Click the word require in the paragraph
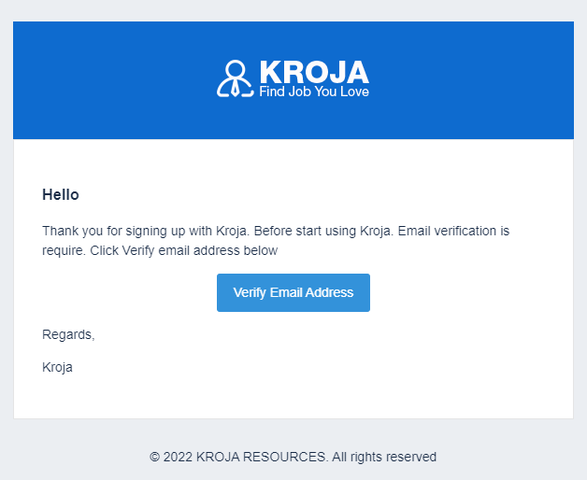 [64, 250]
